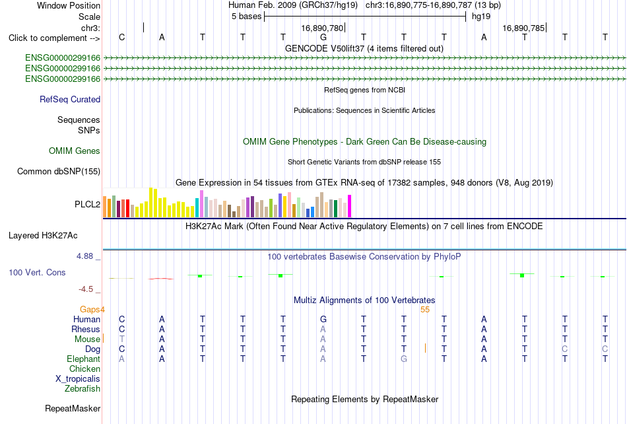Select the Zebrafish species row label
The width and height of the screenshot is (627, 424).
click(82, 388)
